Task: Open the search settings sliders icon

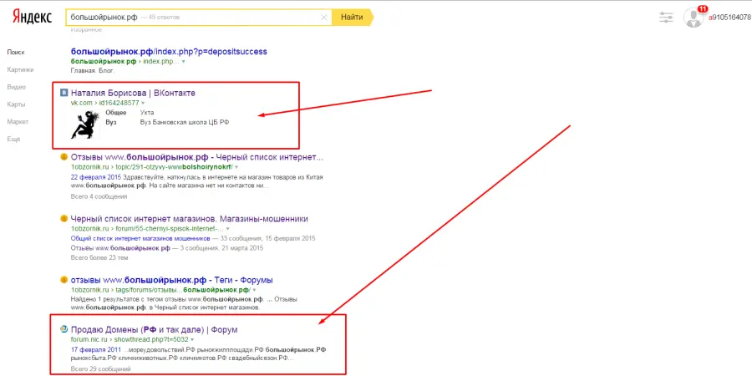Action: coord(666,18)
